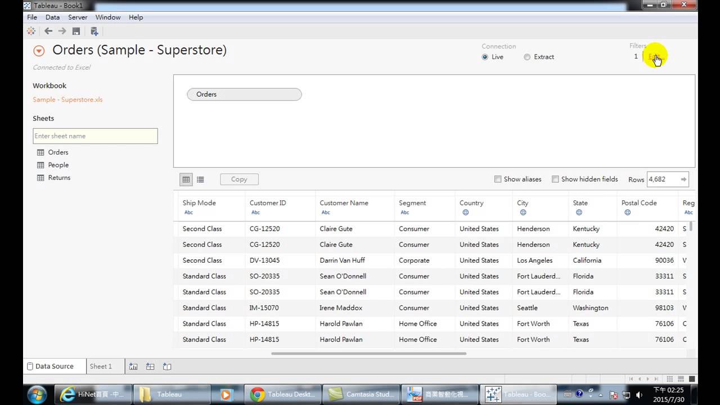Click the Add new data source icon
This screenshot has height=405, width=720.
click(x=94, y=31)
